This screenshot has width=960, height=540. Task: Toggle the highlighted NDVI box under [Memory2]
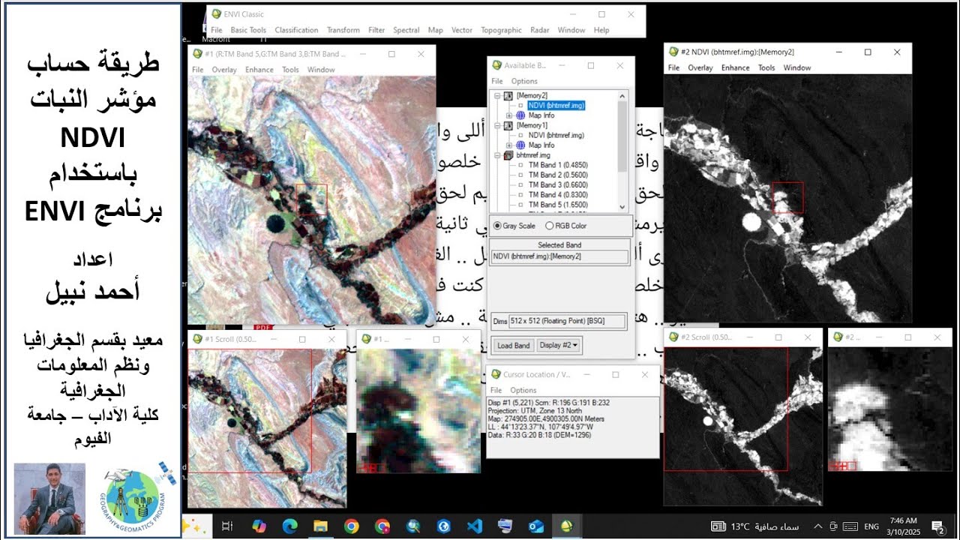click(521, 106)
